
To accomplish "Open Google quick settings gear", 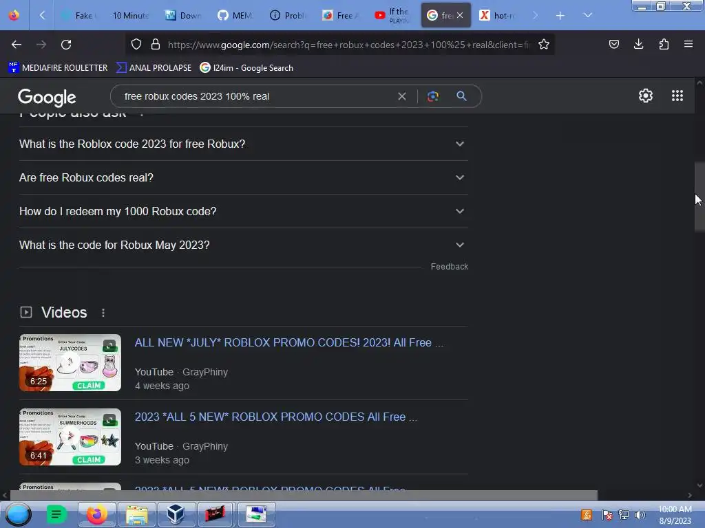I will [x=646, y=96].
